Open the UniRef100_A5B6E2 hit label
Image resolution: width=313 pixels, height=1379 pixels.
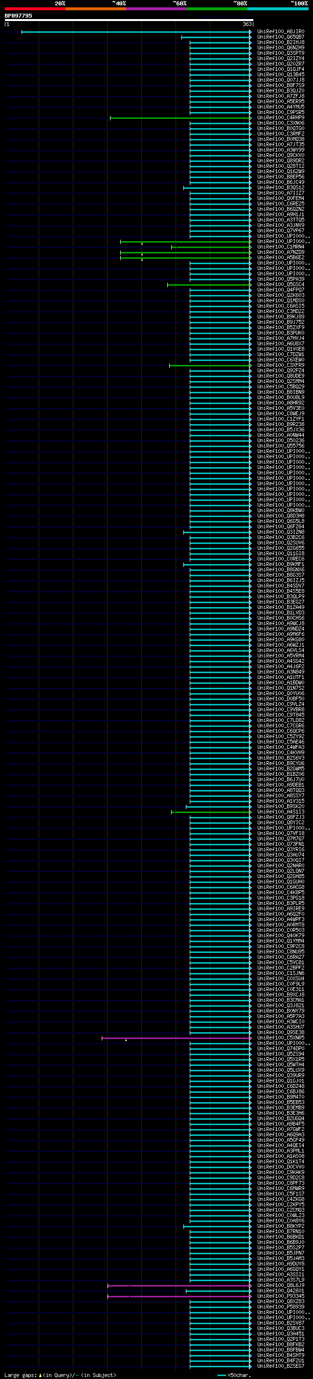pos(281,258)
